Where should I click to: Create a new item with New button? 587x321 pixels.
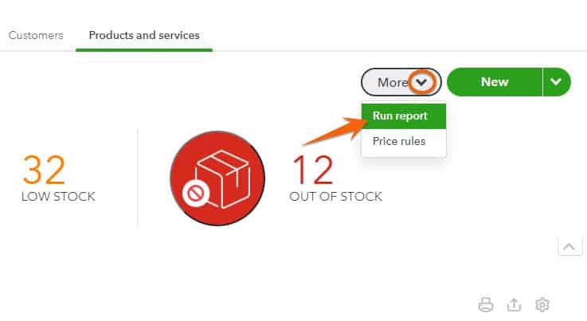click(x=495, y=82)
